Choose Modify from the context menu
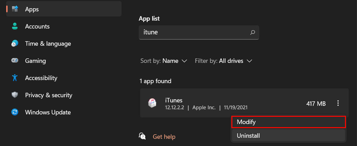 [x=288, y=122]
